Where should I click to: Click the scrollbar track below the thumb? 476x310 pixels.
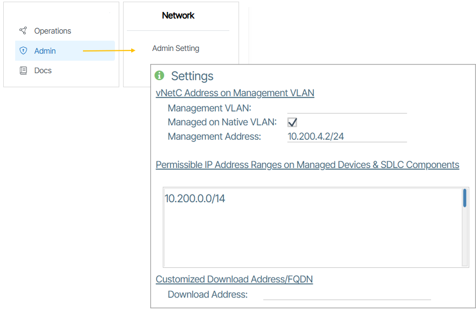click(x=465, y=238)
